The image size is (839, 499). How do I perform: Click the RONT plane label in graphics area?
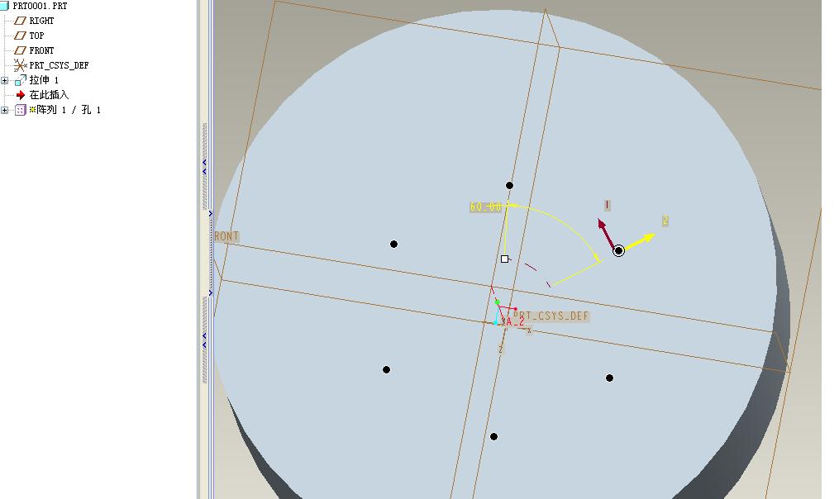click(226, 236)
